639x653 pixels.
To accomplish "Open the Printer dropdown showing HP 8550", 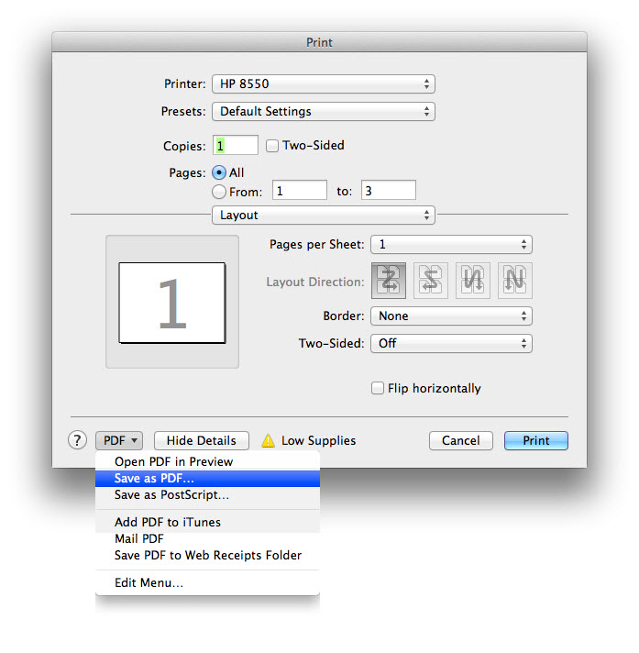I will tap(323, 83).
